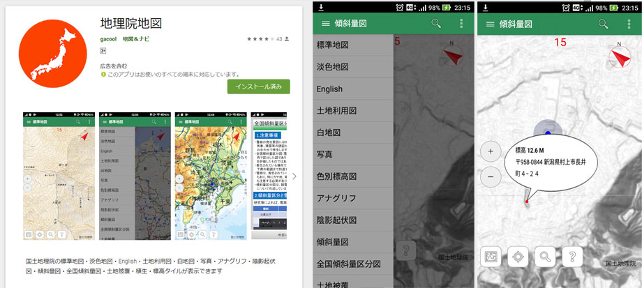Viewport: 642px width, 288px height.
Task: Zoom in with plus button on right map
Action: [x=491, y=151]
